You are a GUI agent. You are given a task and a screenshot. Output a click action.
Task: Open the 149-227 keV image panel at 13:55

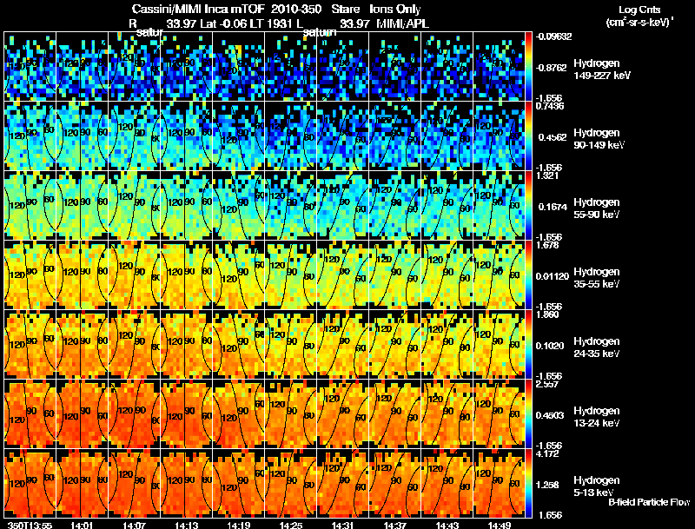[30, 67]
